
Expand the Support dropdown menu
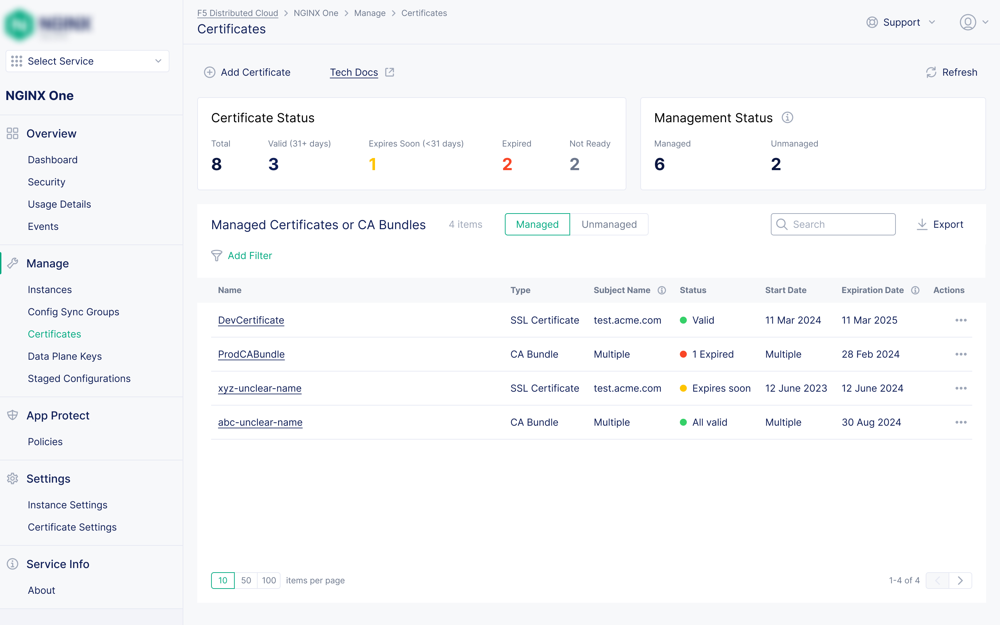click(x=901, y=22)
